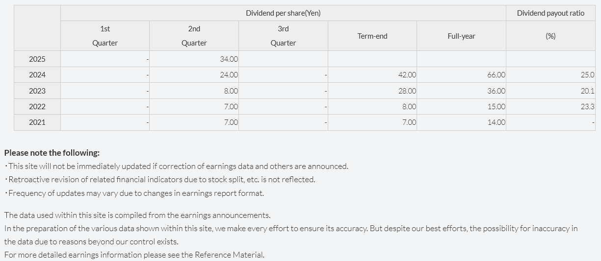
Task: Click the 2023 row label
Action: (x=37, y=91)
